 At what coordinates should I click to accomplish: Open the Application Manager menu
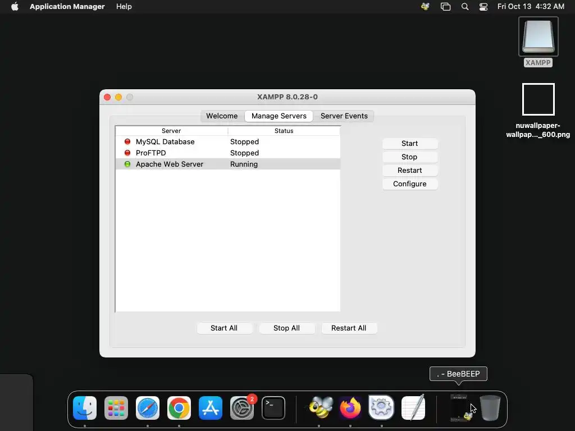tap(67, 7)
